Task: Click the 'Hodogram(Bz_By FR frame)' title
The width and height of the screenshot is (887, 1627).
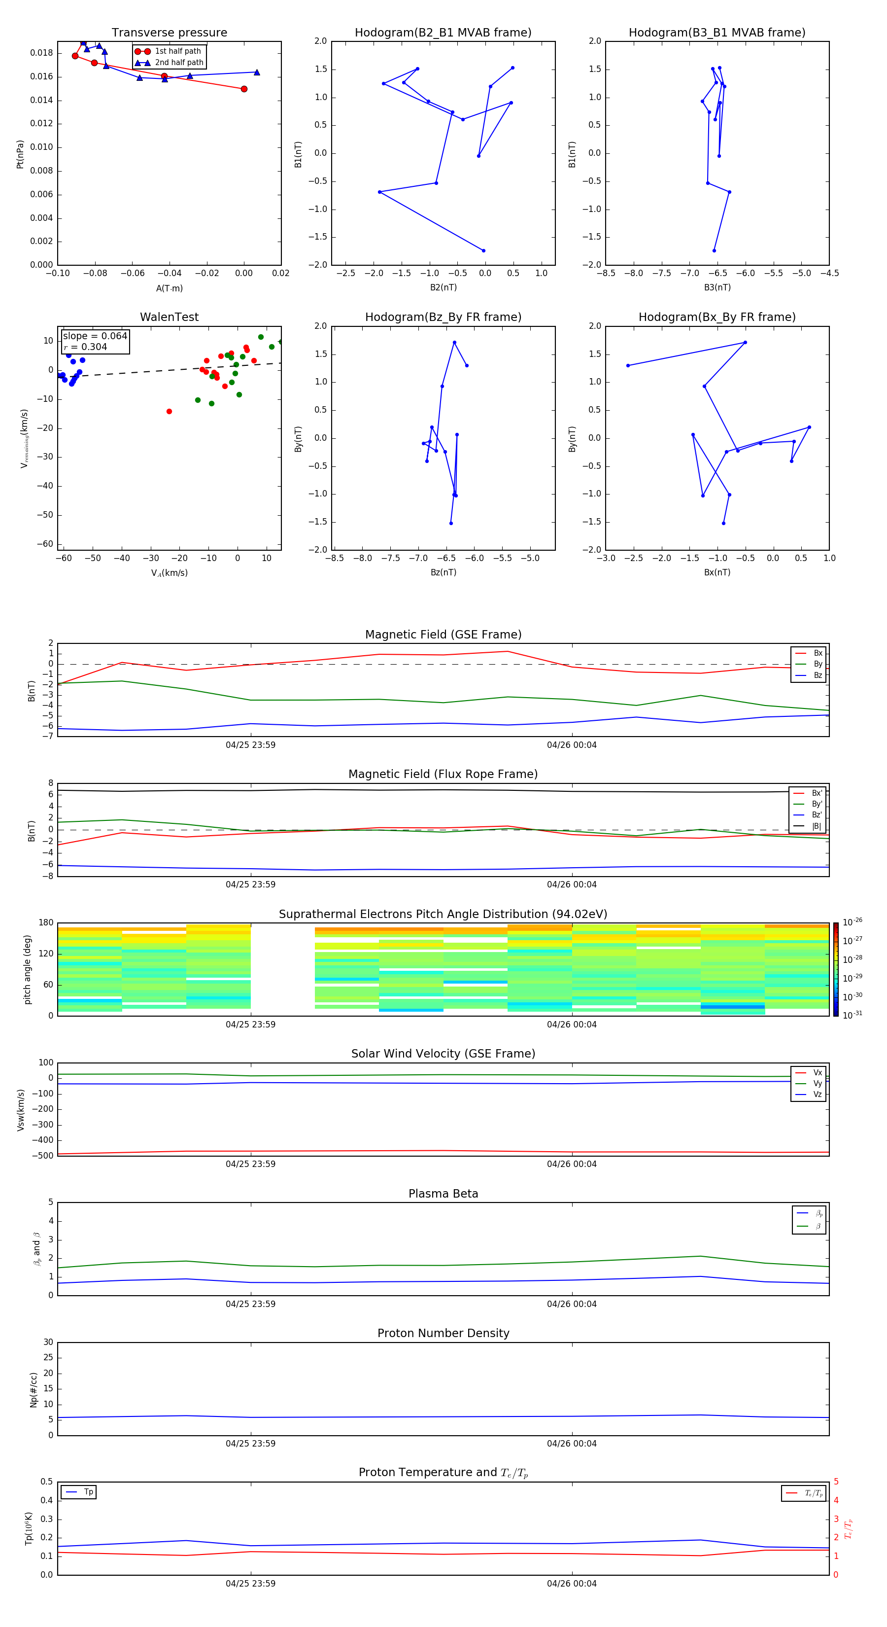Action: tap(443, 317)
